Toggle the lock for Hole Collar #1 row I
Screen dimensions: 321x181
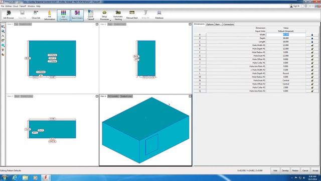click(x=312, y=63)
